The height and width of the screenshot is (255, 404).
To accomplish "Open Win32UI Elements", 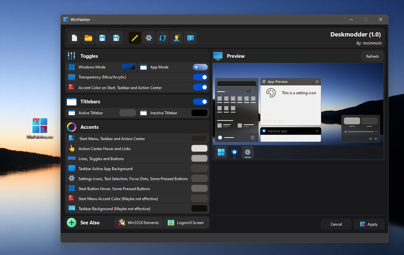I will [x=139, y=223].
